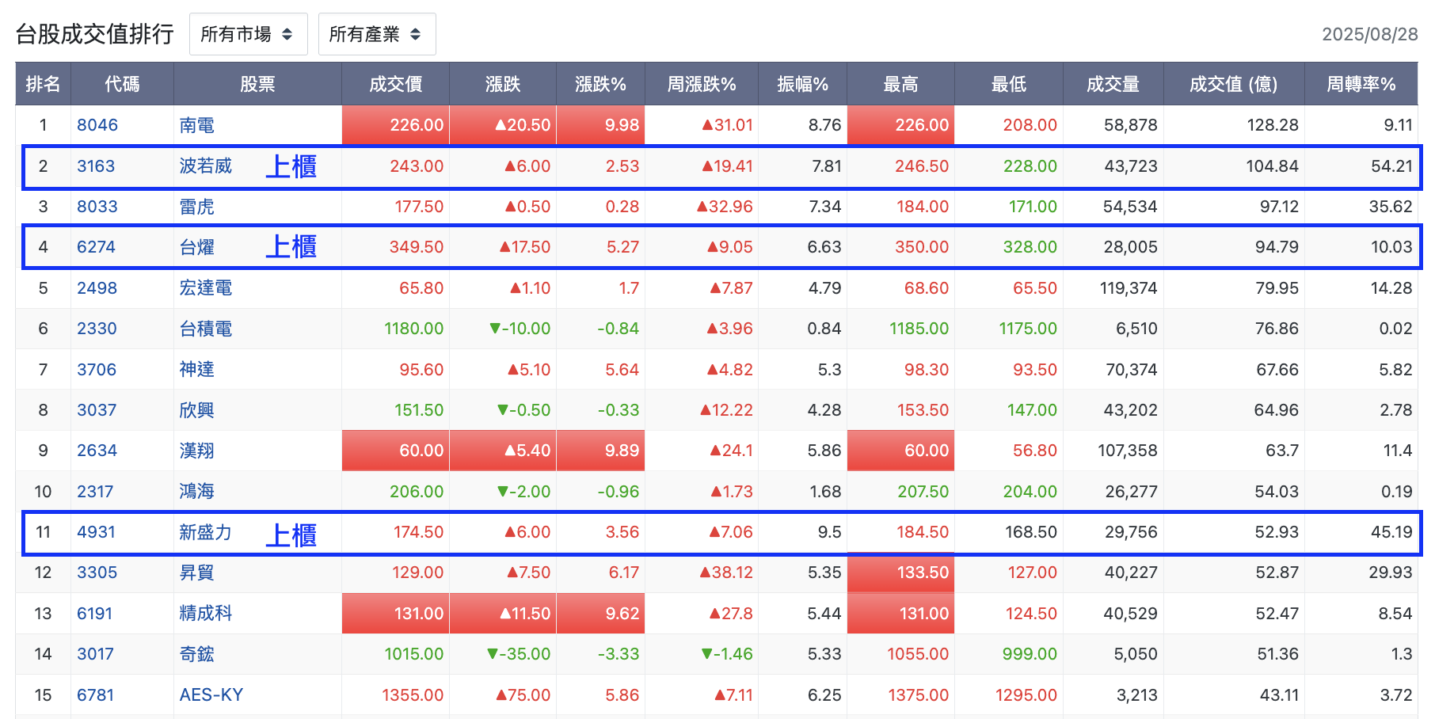The height and width of the screenshot is (719, 1435).
Task: Click 南電 closing price 226.00 cell
Action: [x=396, y=125]
